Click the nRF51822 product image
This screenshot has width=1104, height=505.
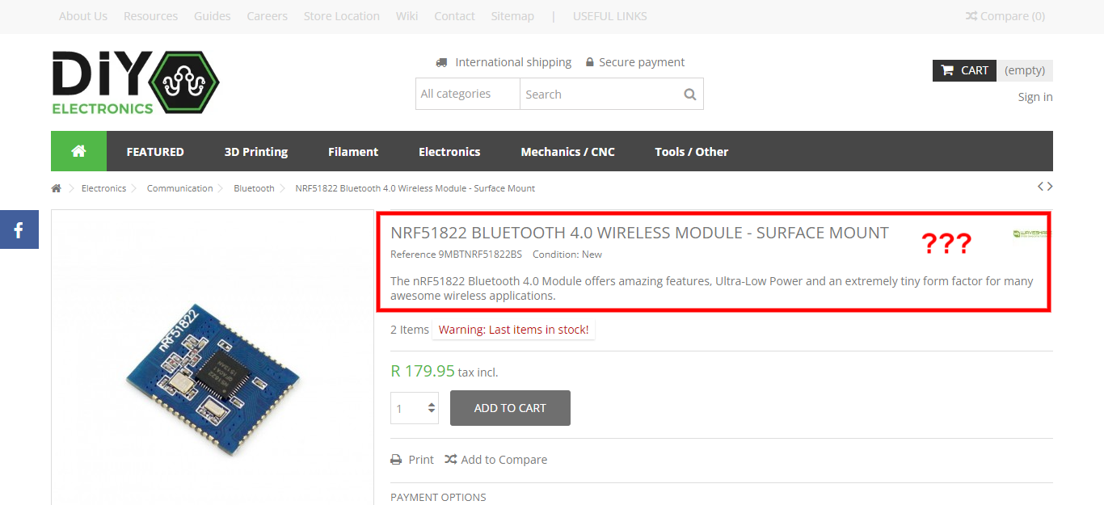213,361
